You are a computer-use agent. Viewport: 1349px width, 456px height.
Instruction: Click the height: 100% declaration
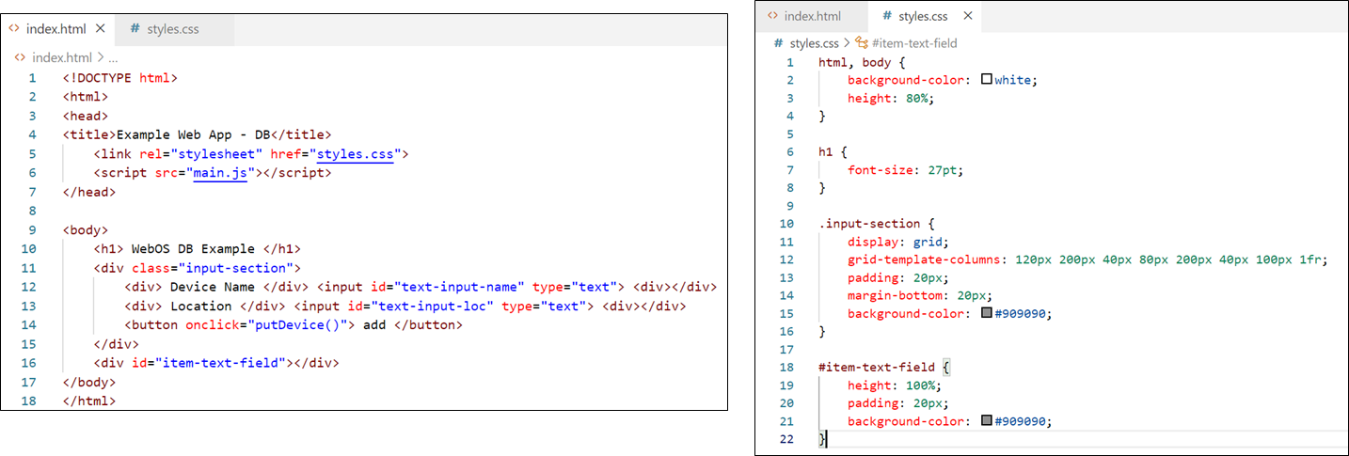pyautogui.click(x=894, y=385)
